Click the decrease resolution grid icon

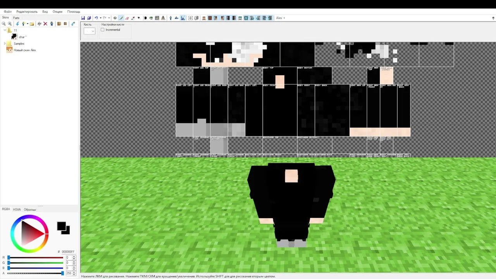pos(65,24)
